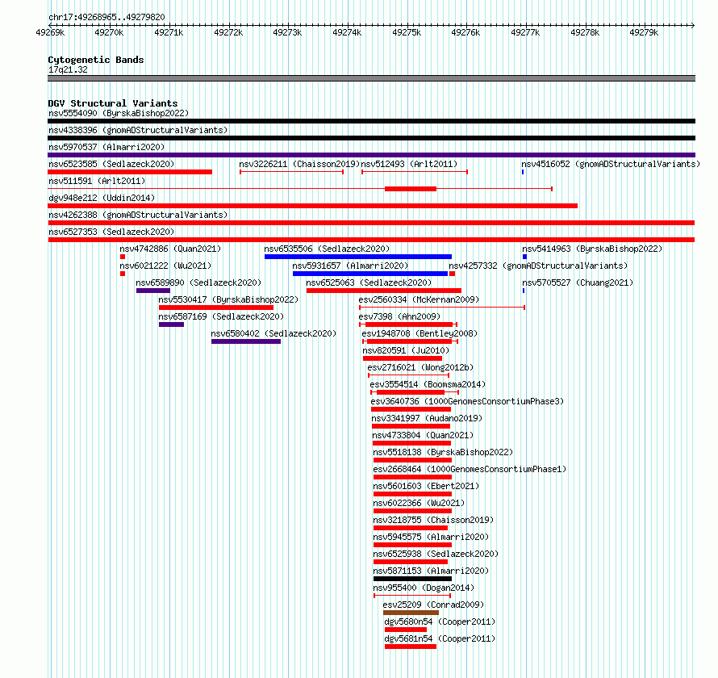Open nsv5414963 (ByrskaBishop2022) label
Image resolution: width=718 pixels, height=678 pixels.
click(x=592, y=249)
